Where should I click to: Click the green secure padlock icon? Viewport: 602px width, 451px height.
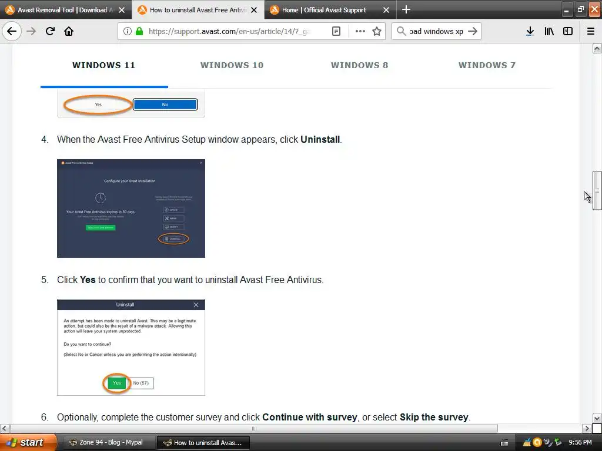(x=139, y=31)
